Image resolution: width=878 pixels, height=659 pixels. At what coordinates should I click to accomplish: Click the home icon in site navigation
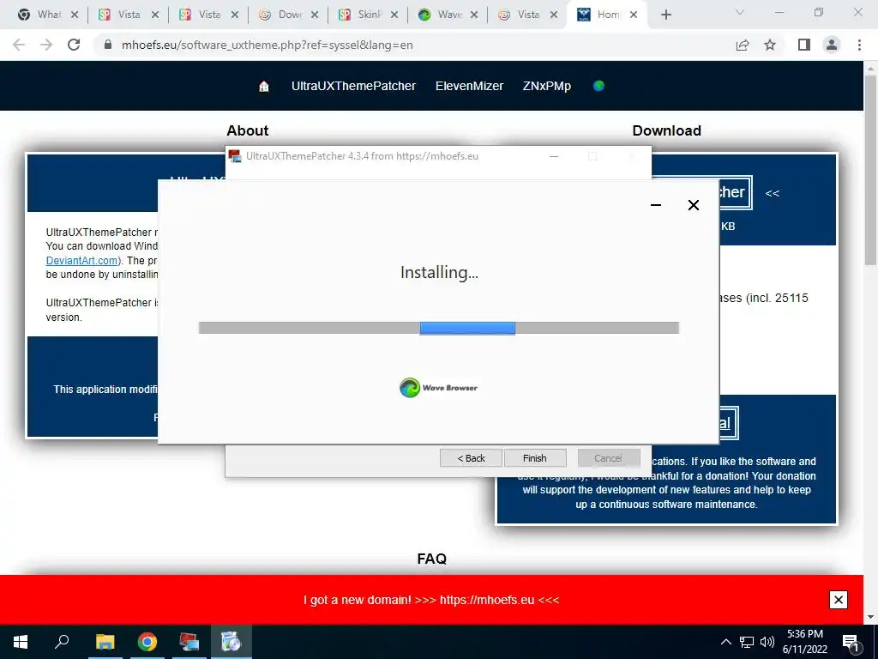(264, 87)
